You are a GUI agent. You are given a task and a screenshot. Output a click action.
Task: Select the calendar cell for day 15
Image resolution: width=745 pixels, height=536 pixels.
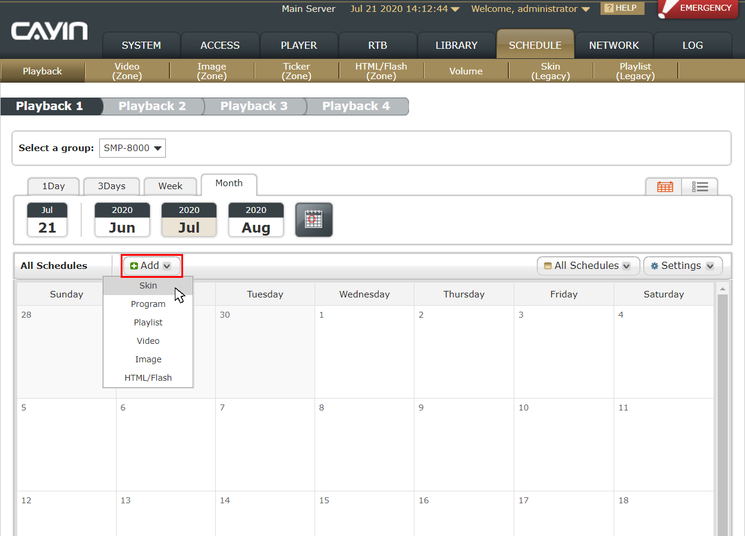click(364, 513)
